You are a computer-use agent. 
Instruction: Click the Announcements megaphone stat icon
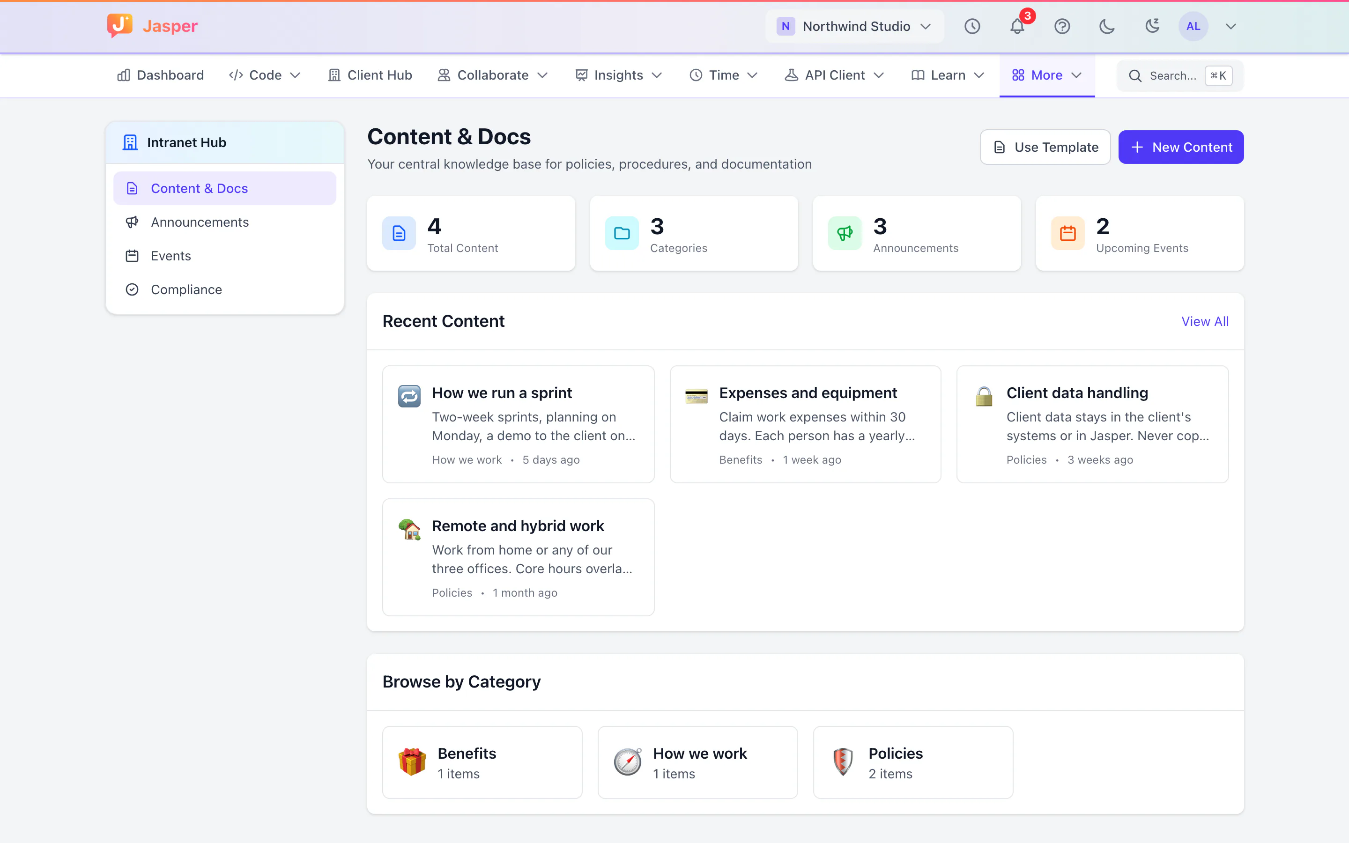pyautogui.click(x=845, y=233)
